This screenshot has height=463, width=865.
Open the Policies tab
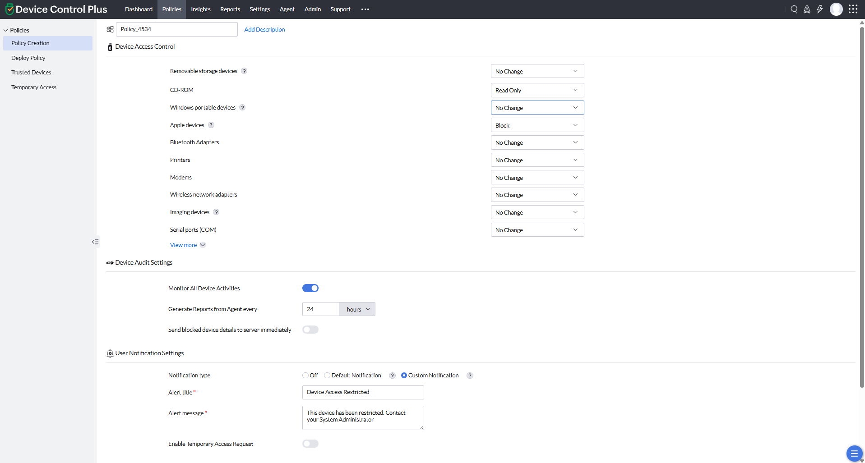pyautogui.click(x=172, y=9)
